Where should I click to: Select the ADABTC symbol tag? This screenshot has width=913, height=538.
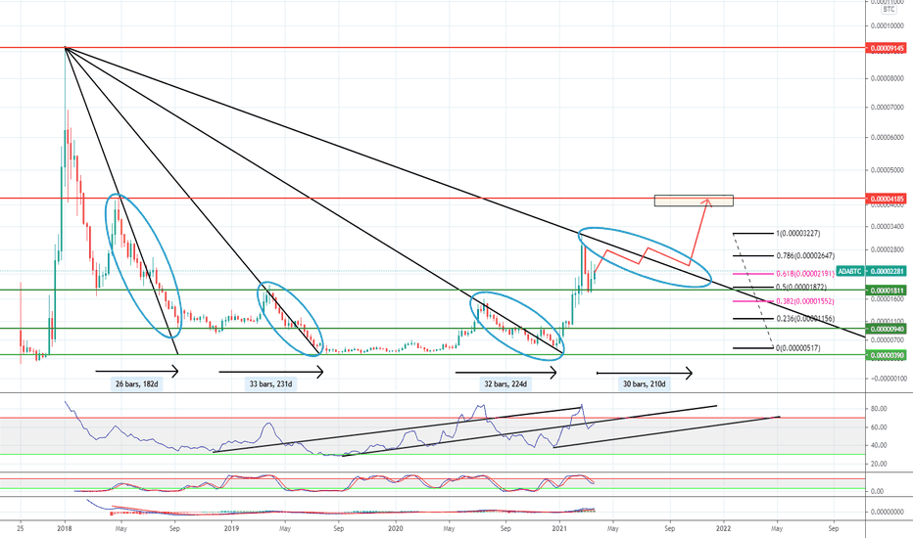[x=849, y=271]
